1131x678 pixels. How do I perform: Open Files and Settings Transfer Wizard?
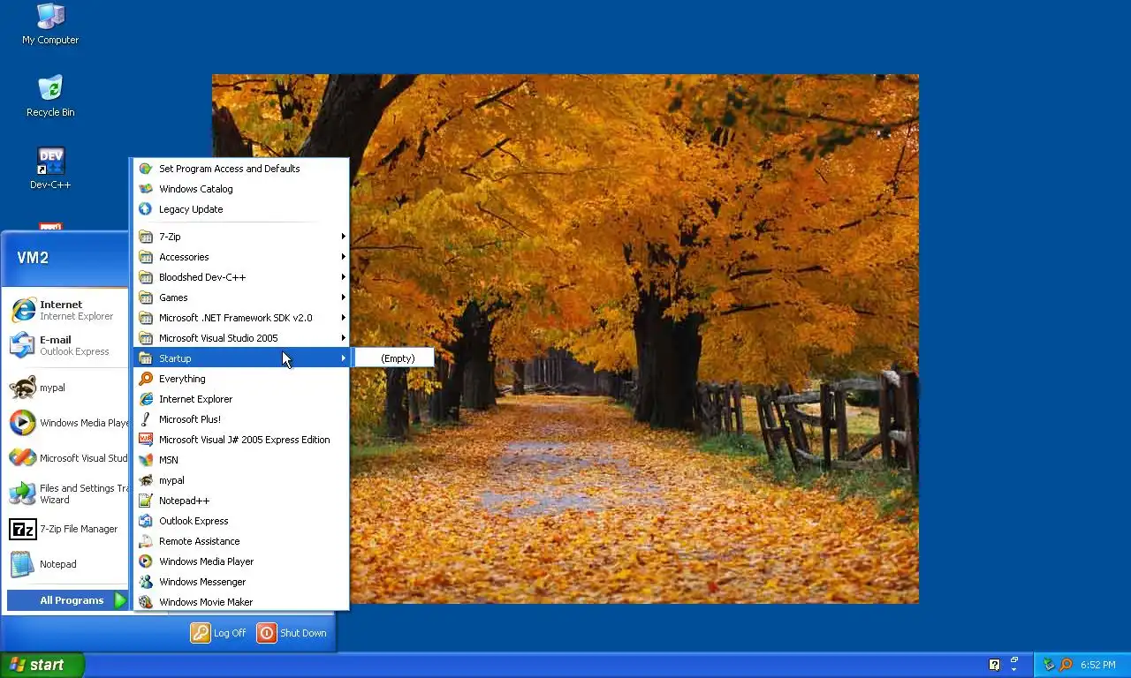tap(67, 493)
